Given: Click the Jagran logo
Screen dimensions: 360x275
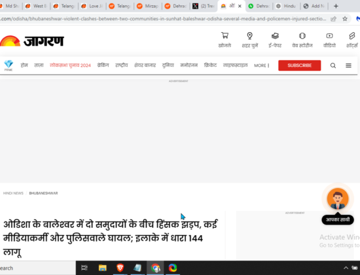Looking at the screenshot, I should [32, 41].
